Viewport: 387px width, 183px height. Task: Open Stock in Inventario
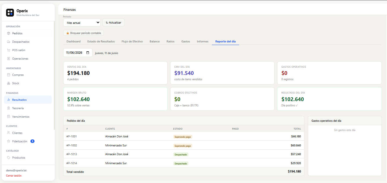click(x=28, y=83)
